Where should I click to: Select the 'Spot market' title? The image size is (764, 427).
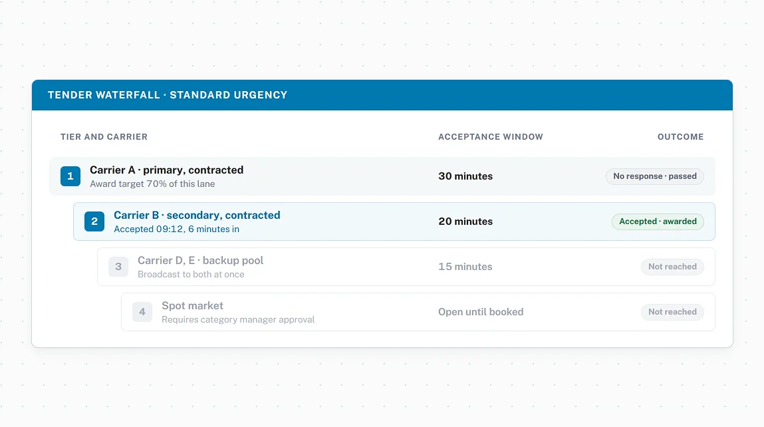point(192,306)
